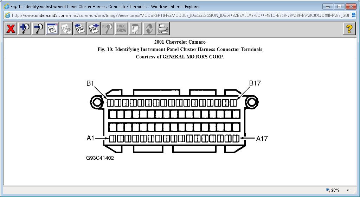Click the greyed FIG hand pan icon
Screen dimensions: 360x197
click(66, 29)
